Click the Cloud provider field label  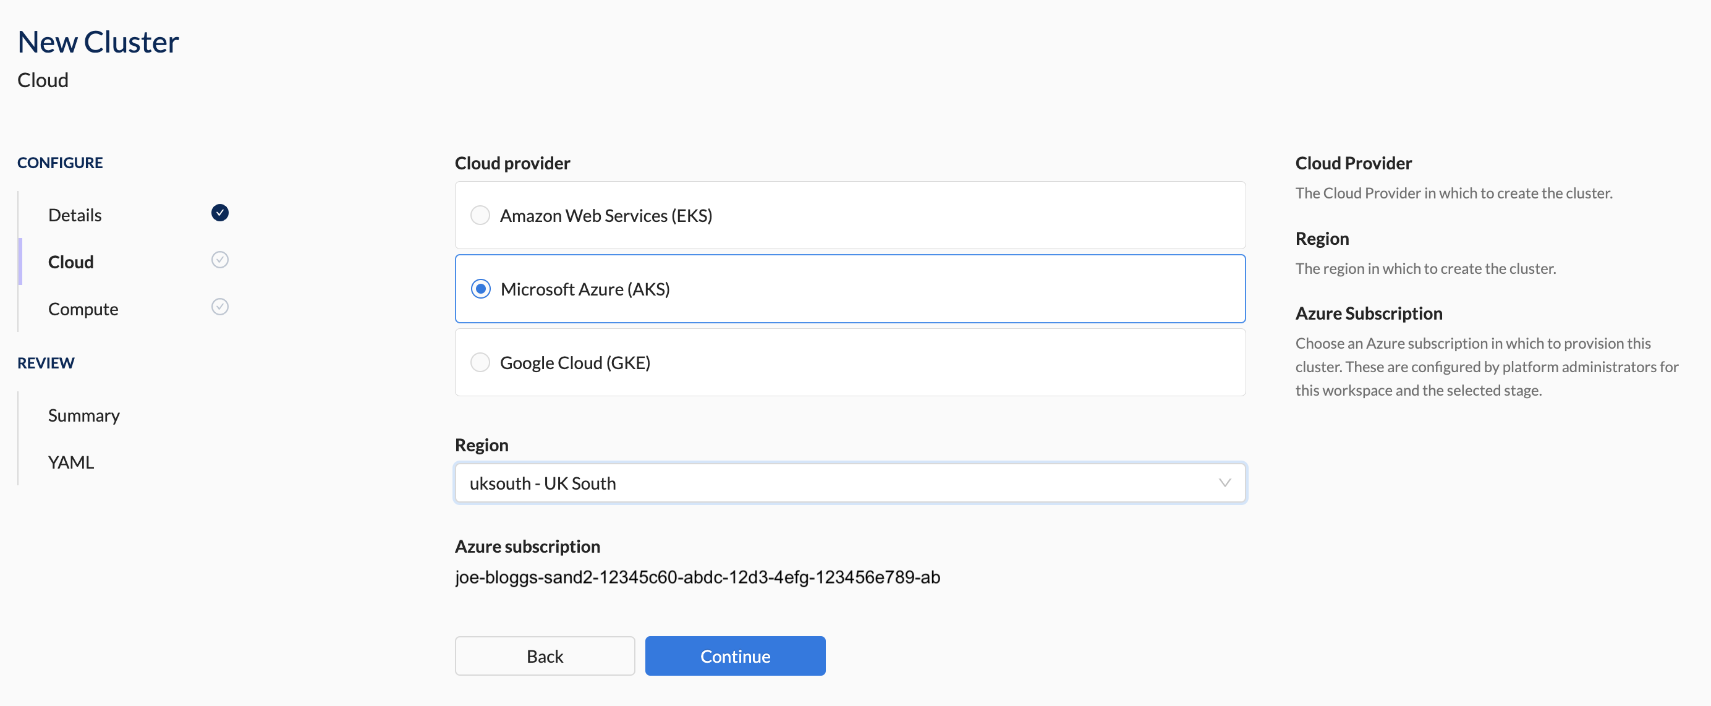513,163
